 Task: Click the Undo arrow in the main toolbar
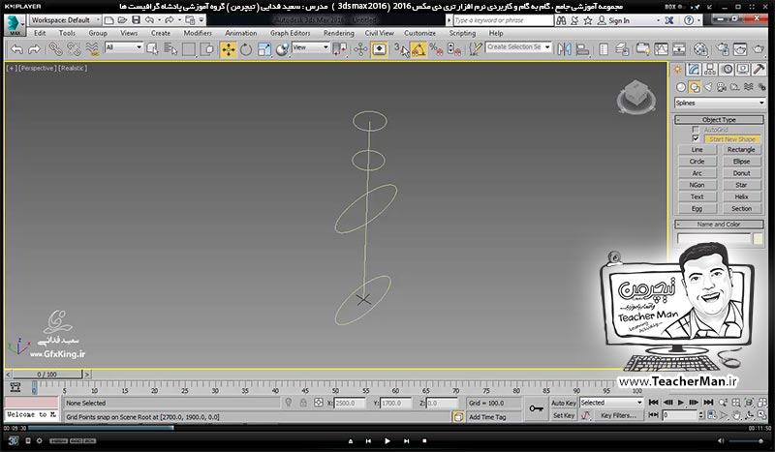(16, 49)
